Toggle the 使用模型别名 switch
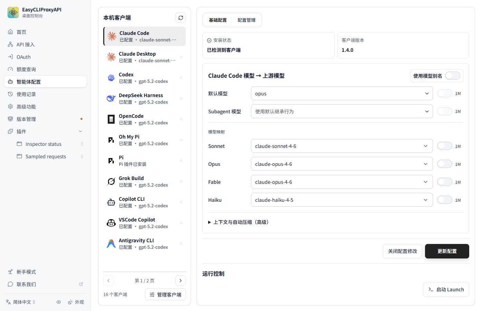 point(453,76)
